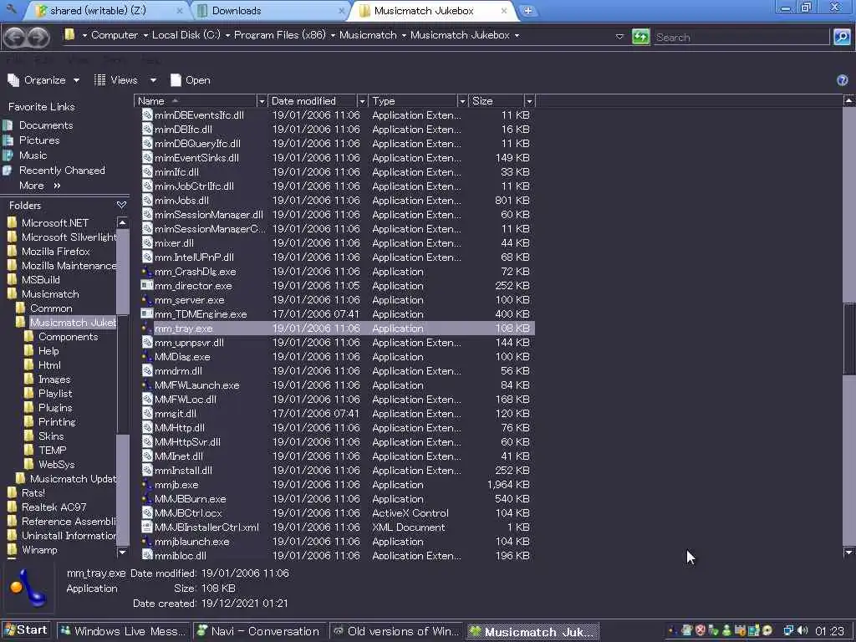The height and width of the screenshot is (642, 856).
Task: Click the search magnifier button
Action: [842, 37]
